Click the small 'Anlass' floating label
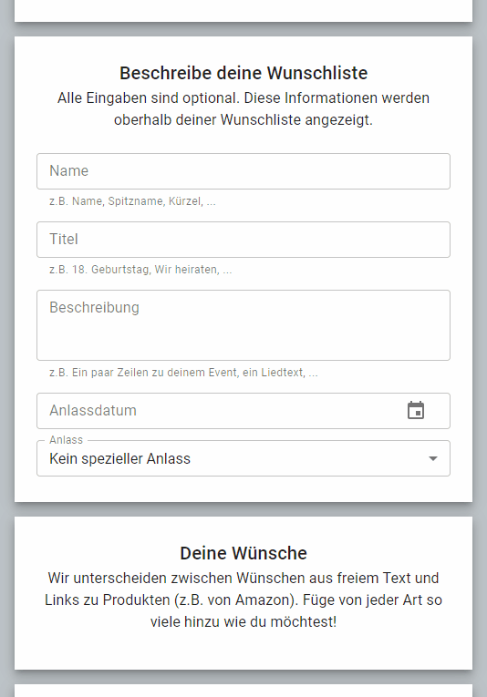 (x=66, y=440)
